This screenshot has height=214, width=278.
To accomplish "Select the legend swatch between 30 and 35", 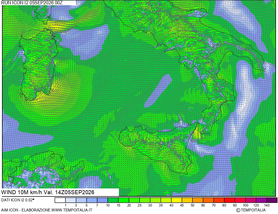I will click(155, 200).
